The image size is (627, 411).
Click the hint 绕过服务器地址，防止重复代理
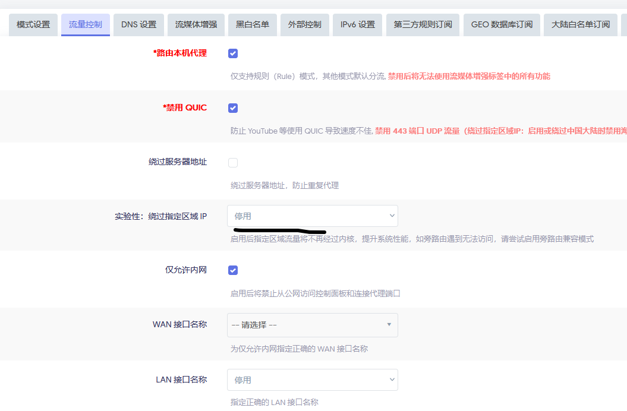(285, 185)
